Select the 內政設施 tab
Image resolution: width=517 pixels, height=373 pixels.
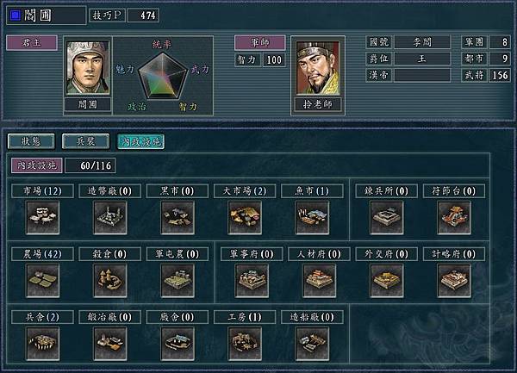tap(140, 141)
